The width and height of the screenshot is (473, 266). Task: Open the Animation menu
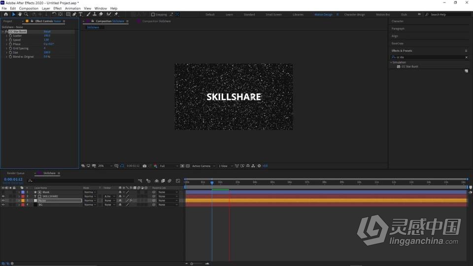pyautogui.click(x=73, y=8)
